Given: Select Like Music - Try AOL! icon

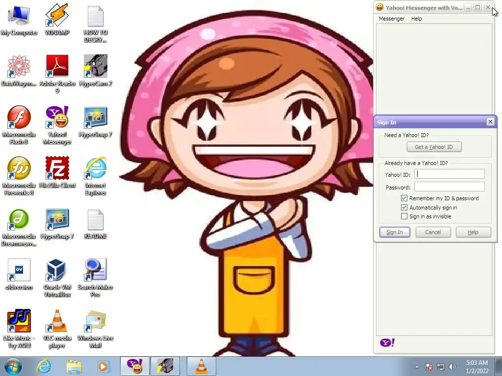Looking at the screenshot, I should pos(19,329).
